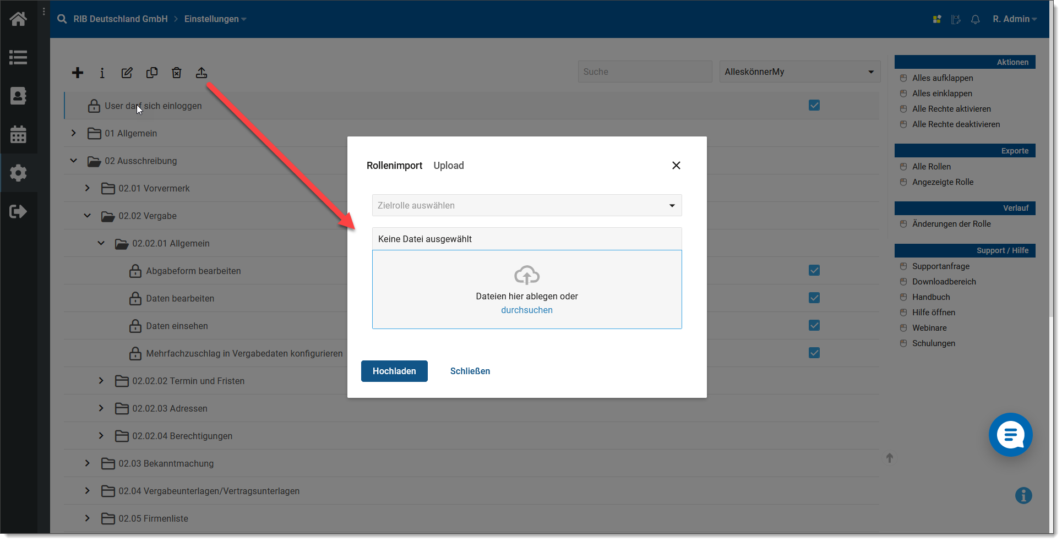The width and height of the screenshot is (1062, 542).
Task: Copy the role with duplicate icon
Action: pyautogui.click(x=152, y=73)
